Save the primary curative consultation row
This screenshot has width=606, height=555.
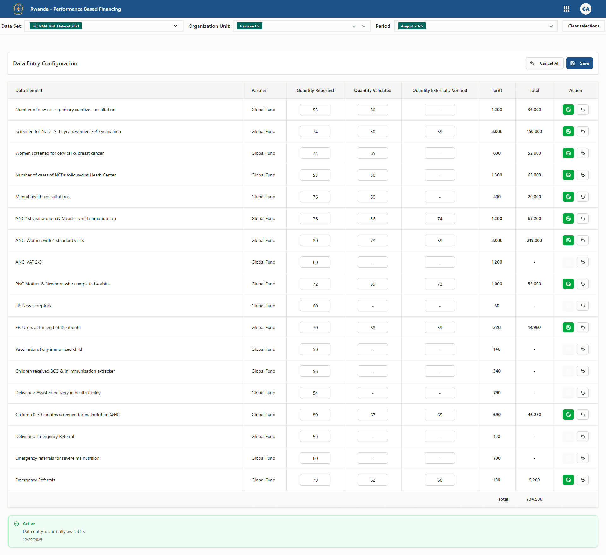coord(568,110)
